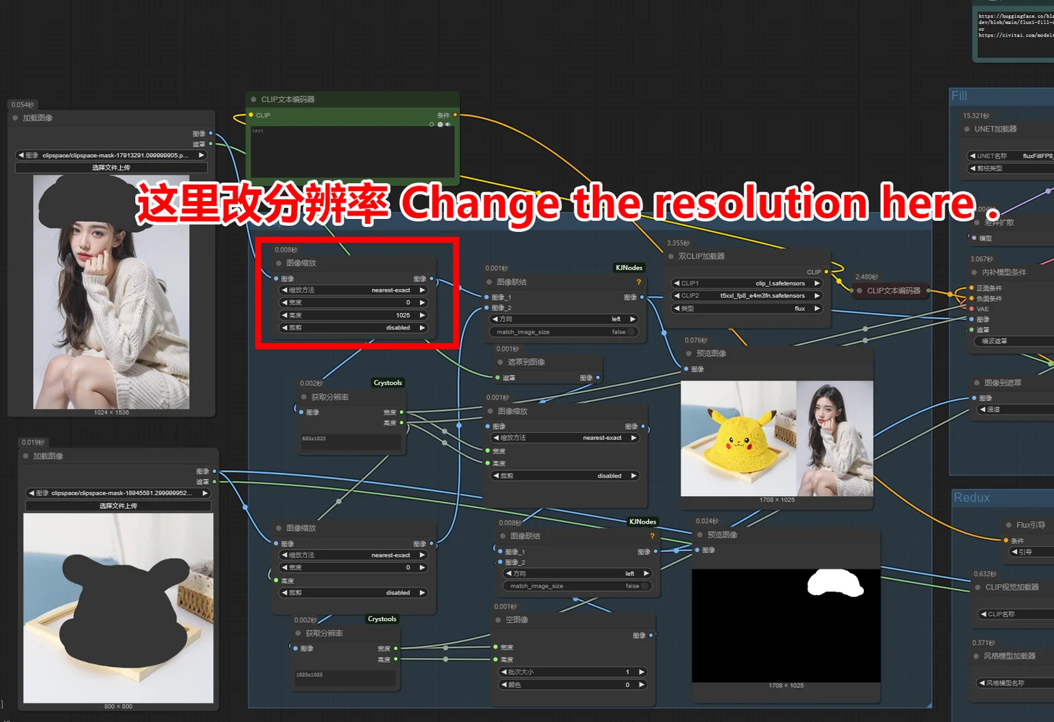Previous image arrow for clipspace-mask-18945581 file
The image size is (1054, 722).
(x=32, y=493)
